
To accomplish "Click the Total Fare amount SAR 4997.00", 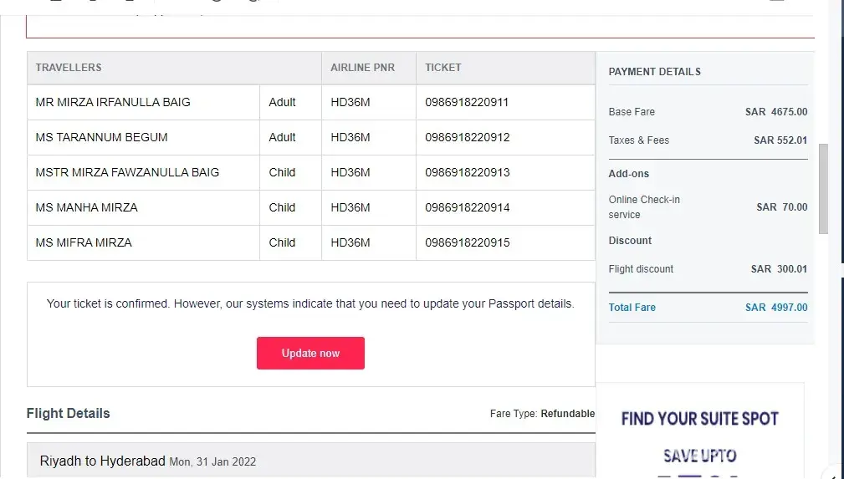I will (776, 308).
